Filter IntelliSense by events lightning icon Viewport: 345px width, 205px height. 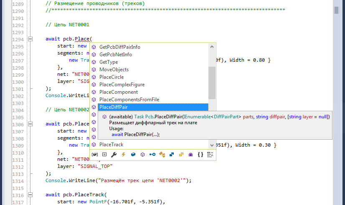(x=124, y=155)
